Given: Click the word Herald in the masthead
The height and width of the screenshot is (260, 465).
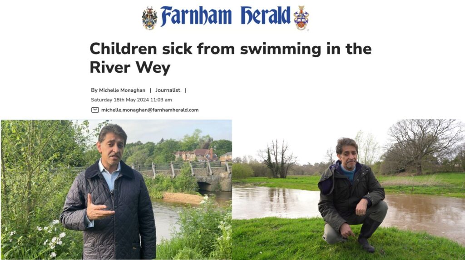Looking at the screenshot, I should pos(265,15).
